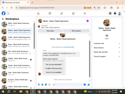The height and width of the screenshot is (94, 125).
Task: Open Cielo 2beds 1bath Townhouse conversation
Action: [x=17, y=73]
